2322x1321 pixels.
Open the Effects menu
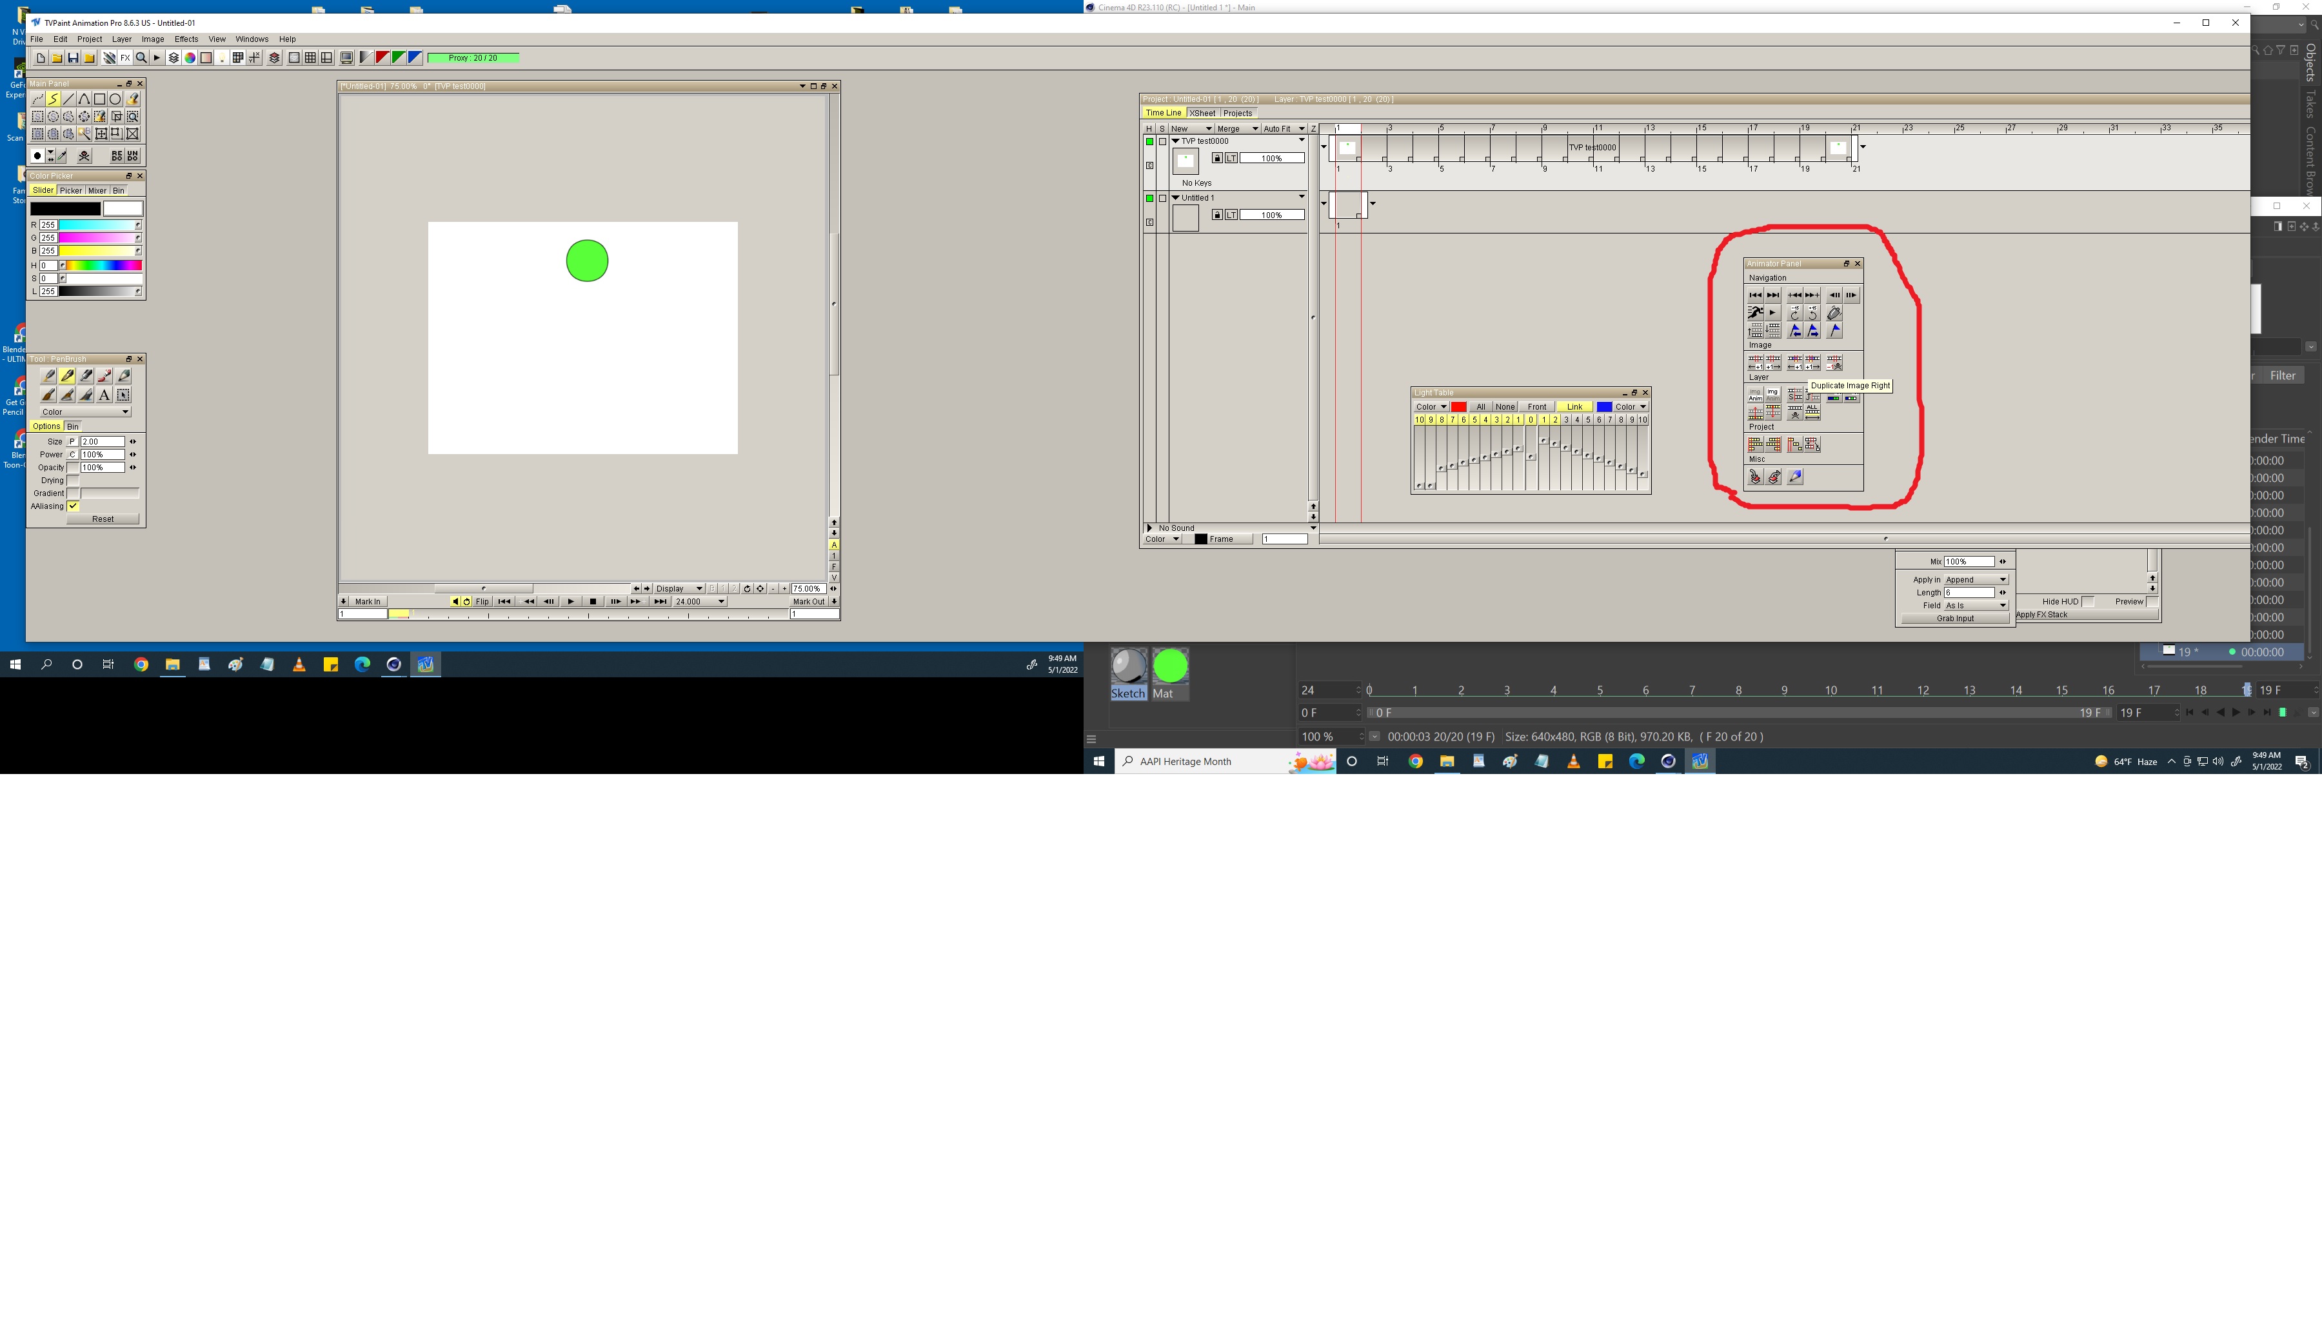point(186,39)
